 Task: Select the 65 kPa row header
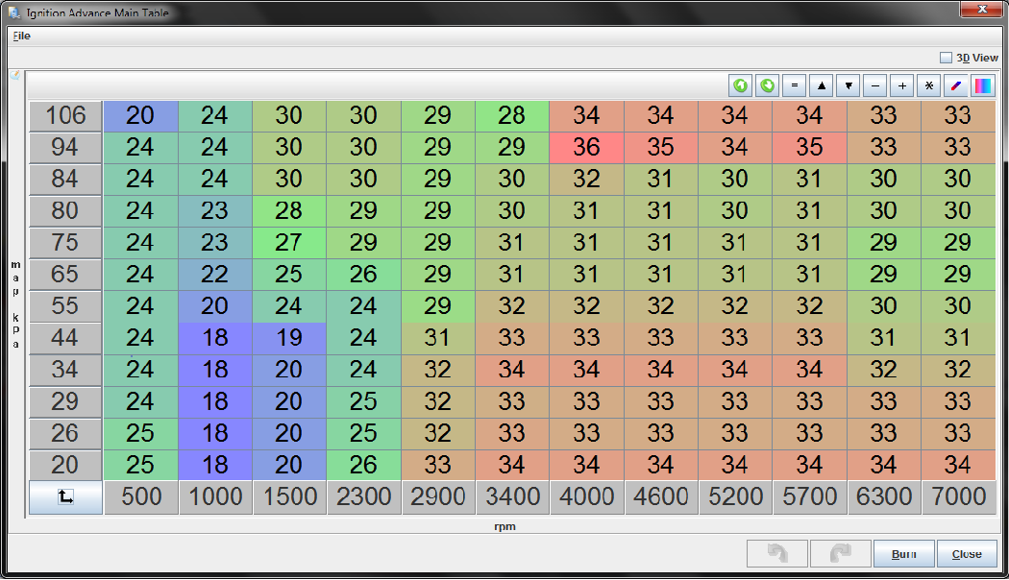(65, 275)
